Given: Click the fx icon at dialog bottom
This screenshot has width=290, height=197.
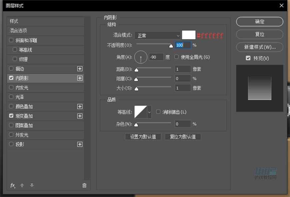Looking at the screenshot, I should point(13,185).
